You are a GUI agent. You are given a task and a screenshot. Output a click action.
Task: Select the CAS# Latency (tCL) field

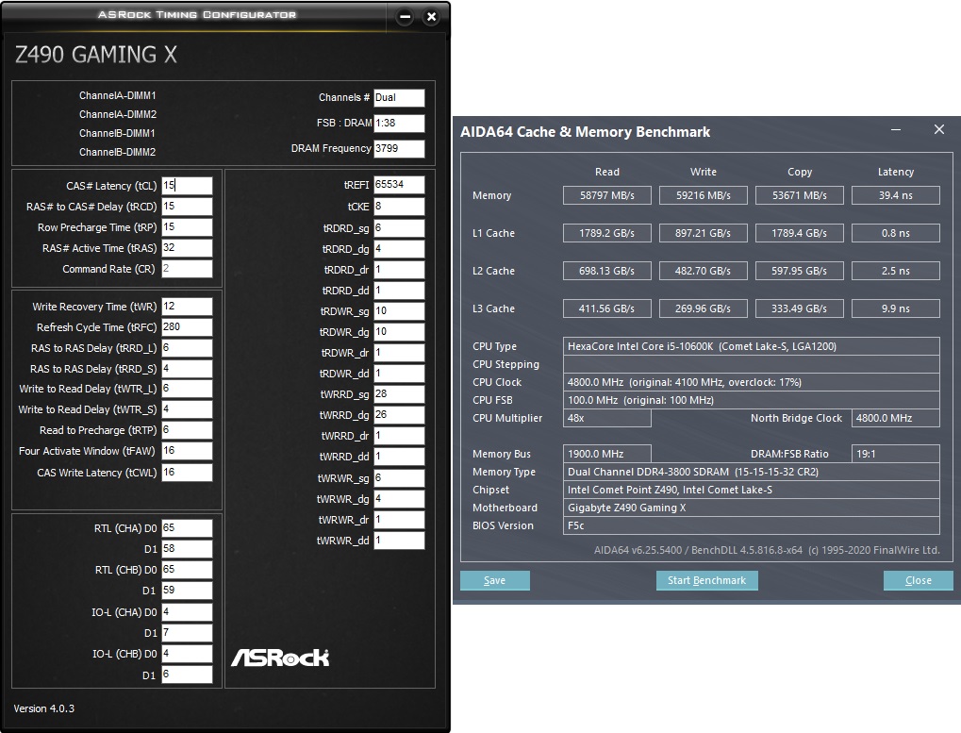pyautogui.click(x=187, y=186)
